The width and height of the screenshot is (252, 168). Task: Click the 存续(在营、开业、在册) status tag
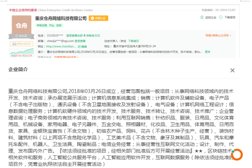[x=49, y=25]
